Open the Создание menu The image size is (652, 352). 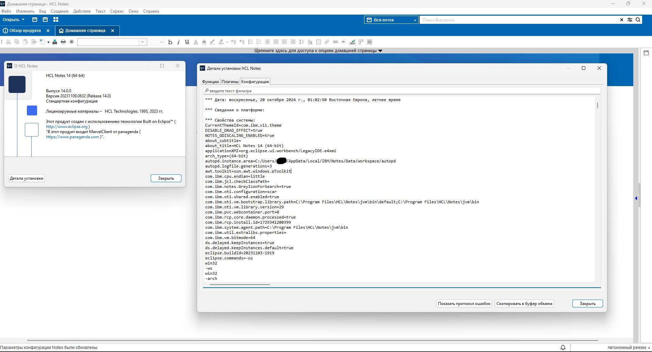pos(60,11)
